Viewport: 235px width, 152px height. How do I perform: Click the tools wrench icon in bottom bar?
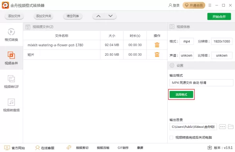tap(69, 147)
